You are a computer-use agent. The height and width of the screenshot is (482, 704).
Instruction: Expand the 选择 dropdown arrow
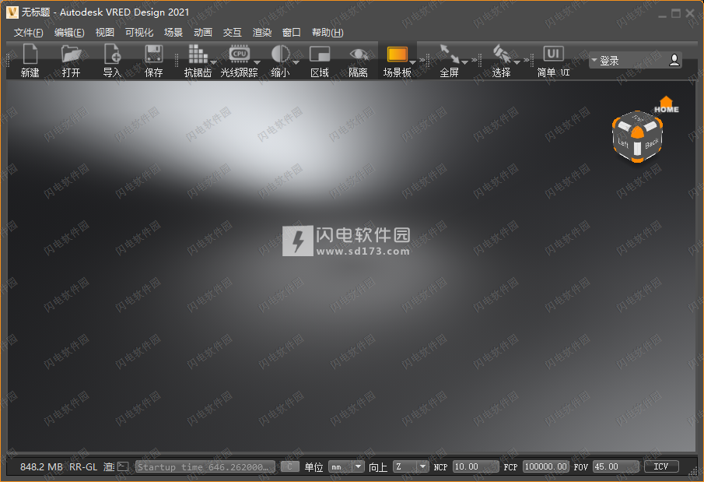pos(517,62)
